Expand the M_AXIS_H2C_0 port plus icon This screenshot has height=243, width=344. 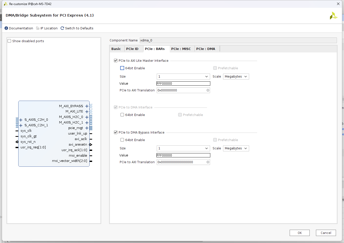(x=87, y=117)
